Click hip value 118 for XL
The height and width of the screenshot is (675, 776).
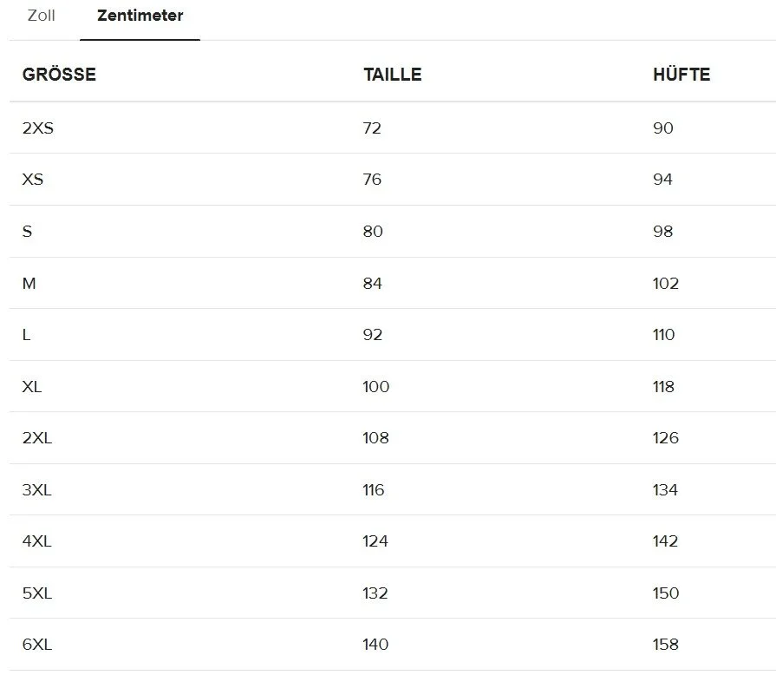point(663,386)
